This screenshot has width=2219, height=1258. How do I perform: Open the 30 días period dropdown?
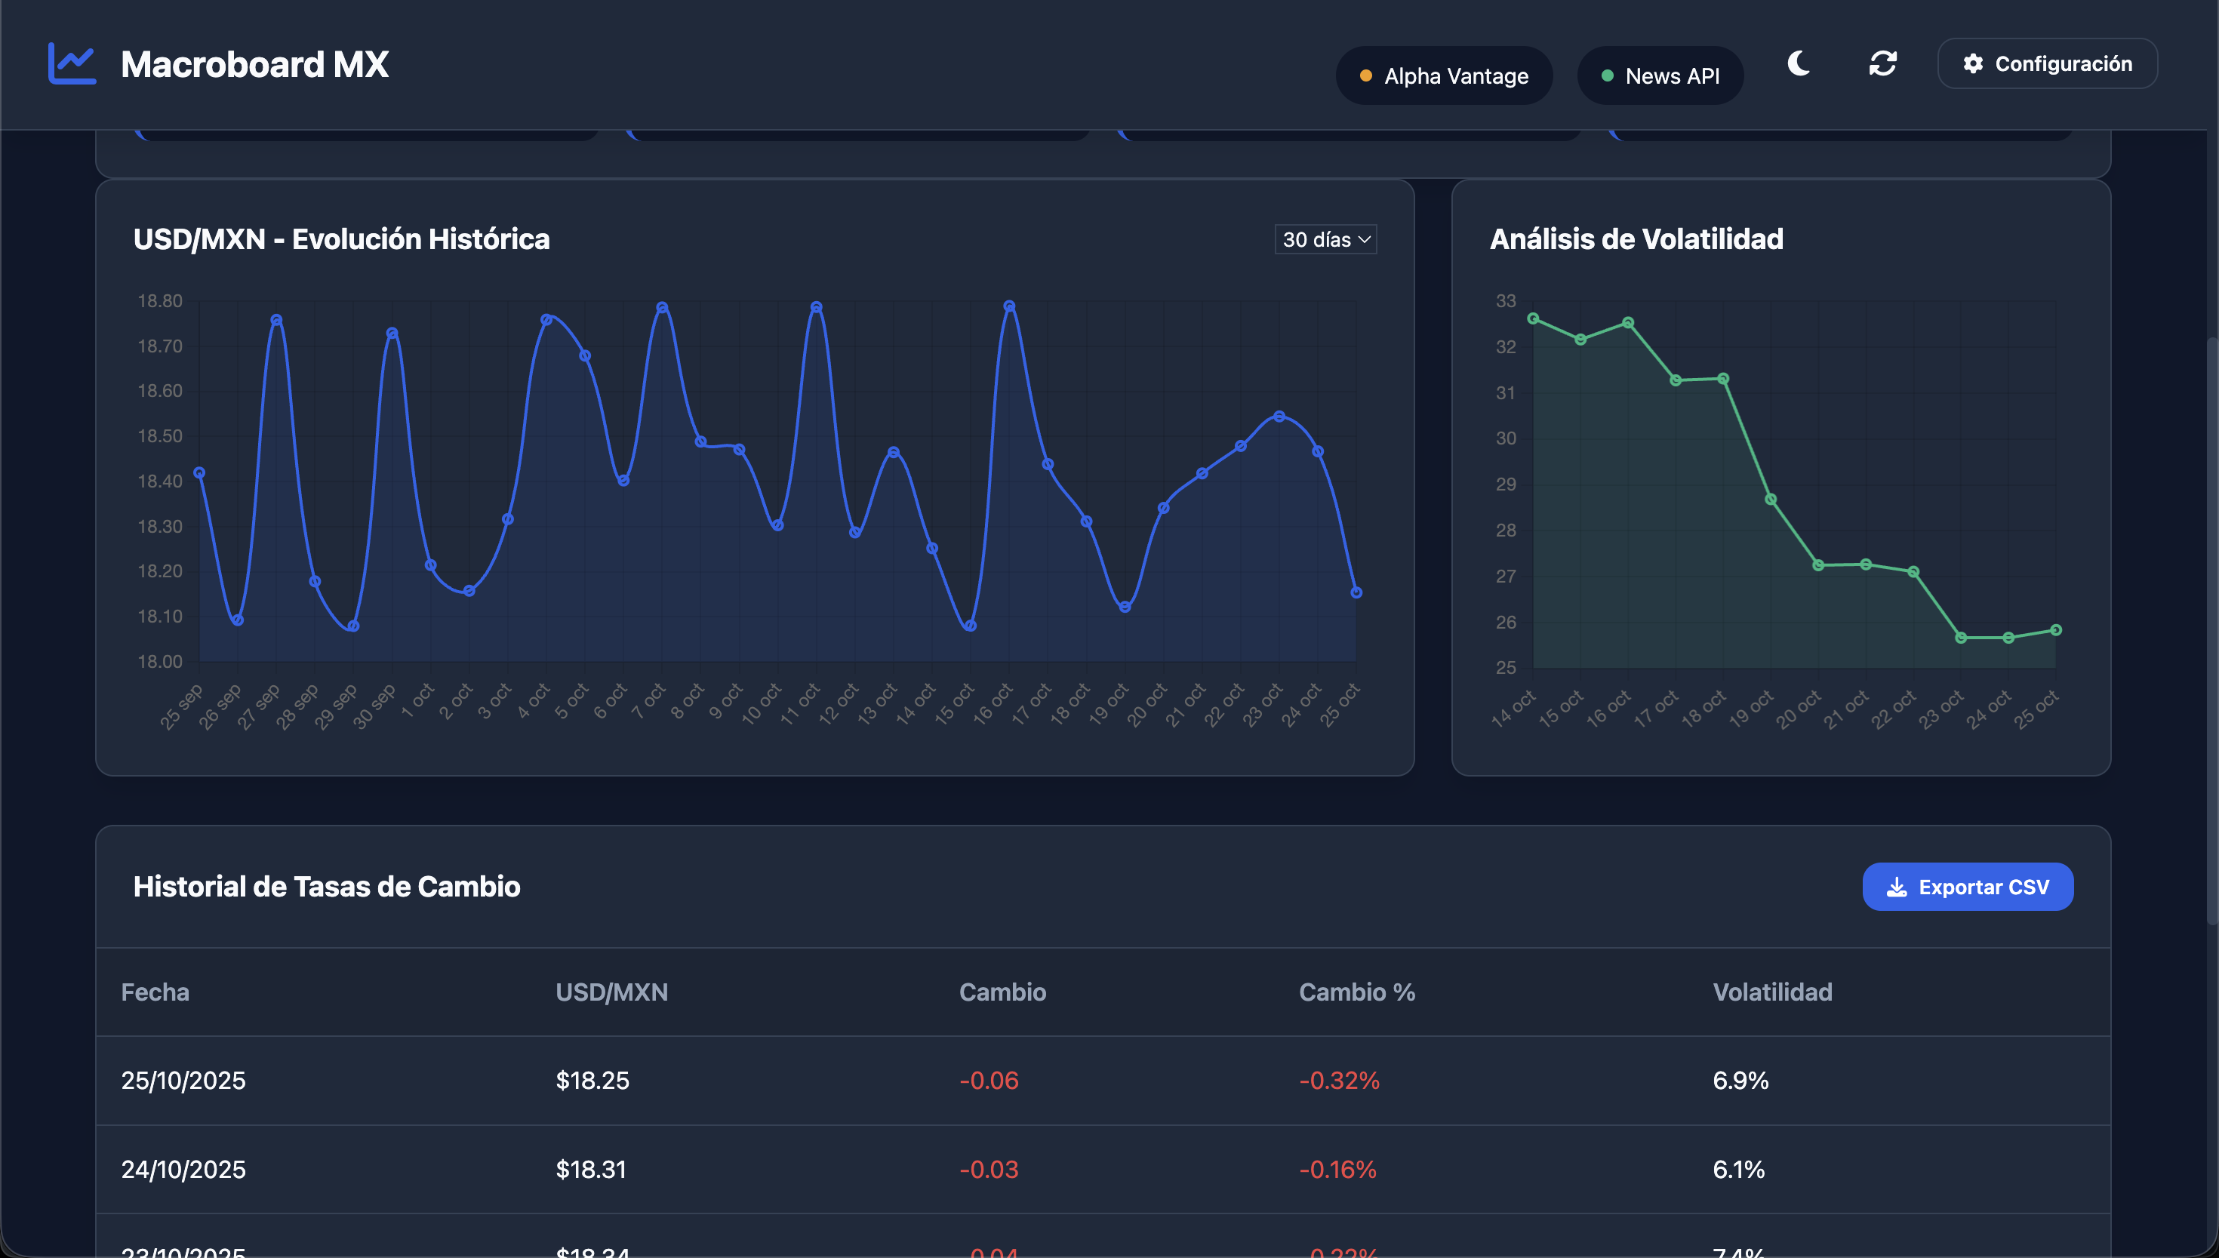[x=1325, y=239]
